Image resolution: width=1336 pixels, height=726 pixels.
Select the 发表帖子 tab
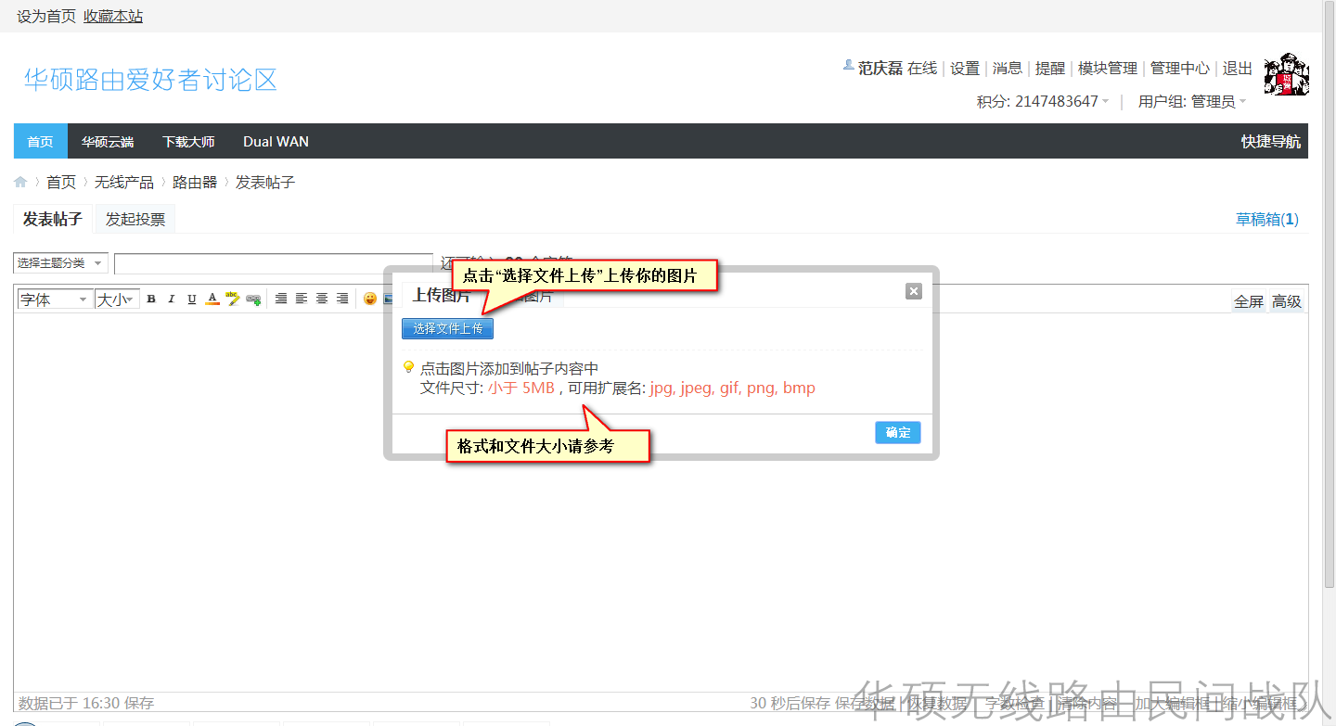point(53,219)
